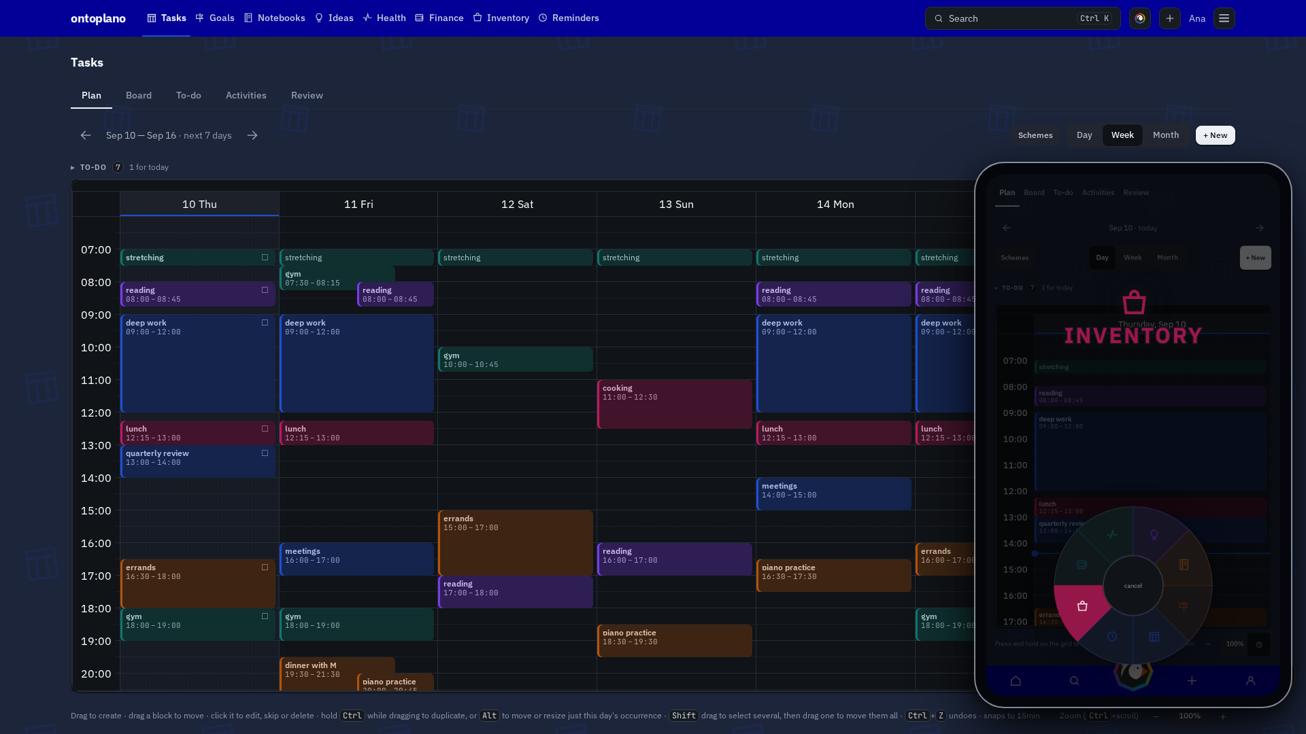The image size is (1306, 734).
Task: Click the Search input field
Action: point(1022,18)
